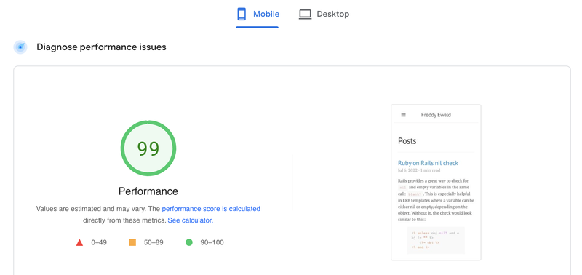Click the blue radar diagnose icon
The image size is (582, 275).
click(20, 47)
